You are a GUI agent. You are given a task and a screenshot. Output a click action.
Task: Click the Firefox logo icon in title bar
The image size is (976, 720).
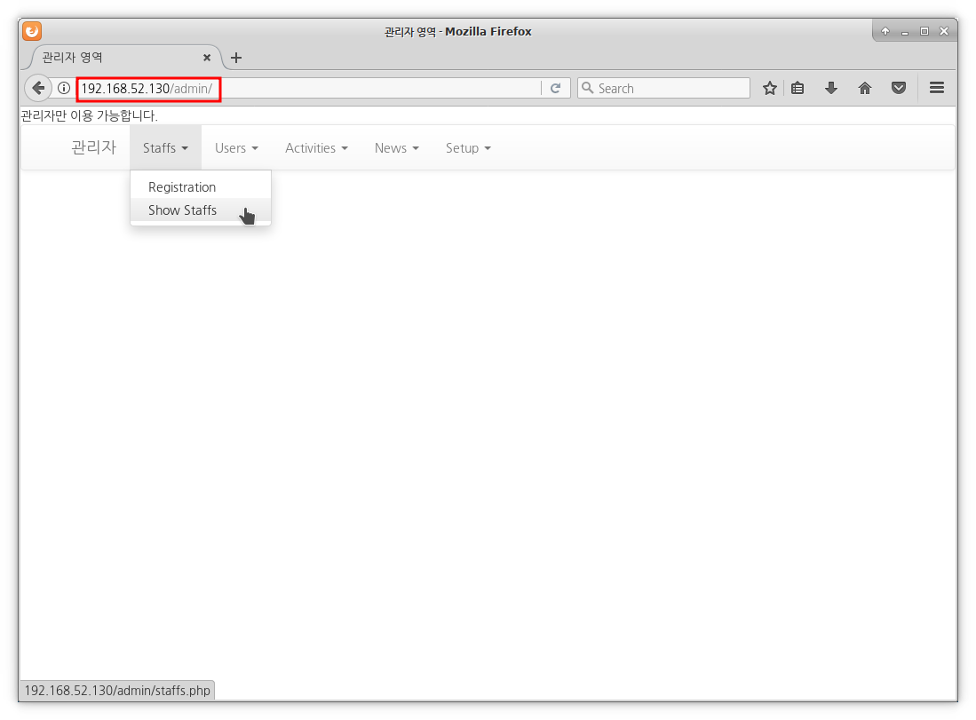point(32,30)
